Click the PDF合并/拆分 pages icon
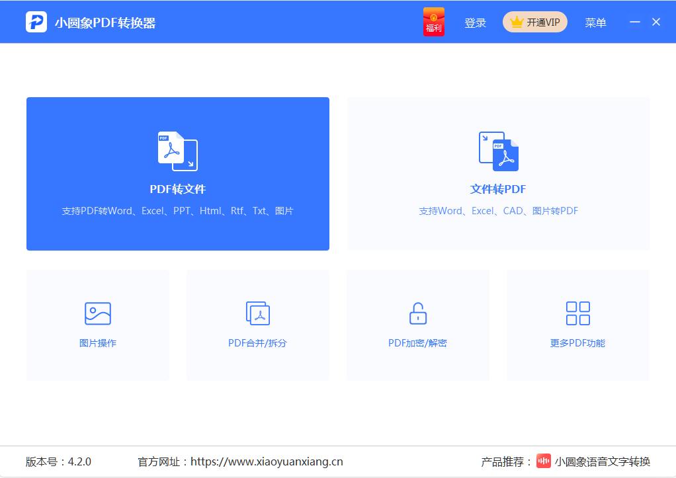 coord(258,313)
